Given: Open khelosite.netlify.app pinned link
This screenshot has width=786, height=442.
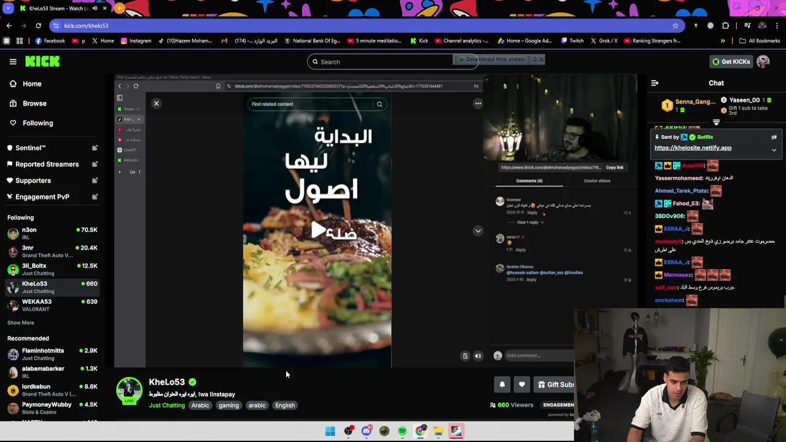Looking at the screenshot, I should (x=693, y=148).
